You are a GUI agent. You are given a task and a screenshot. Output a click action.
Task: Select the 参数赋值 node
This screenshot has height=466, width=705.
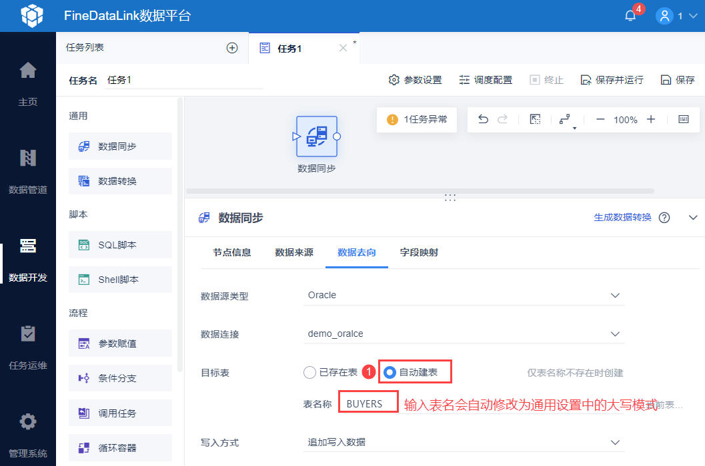121,344
